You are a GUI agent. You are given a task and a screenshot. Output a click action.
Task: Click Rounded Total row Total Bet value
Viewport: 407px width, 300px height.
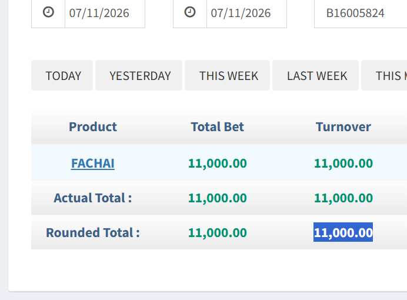(x=218, y=233)
